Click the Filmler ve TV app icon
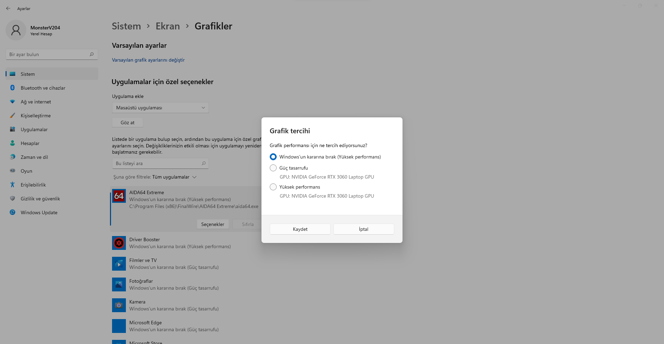The image size is (664, 344). pyautogui.click(x=119, y=264)
